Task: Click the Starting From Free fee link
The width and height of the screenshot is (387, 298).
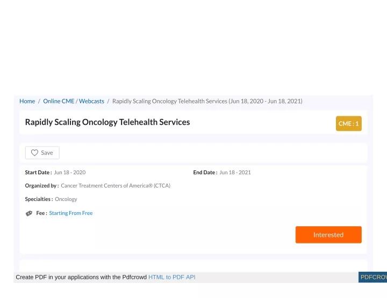Action: [x=71, y=213]
